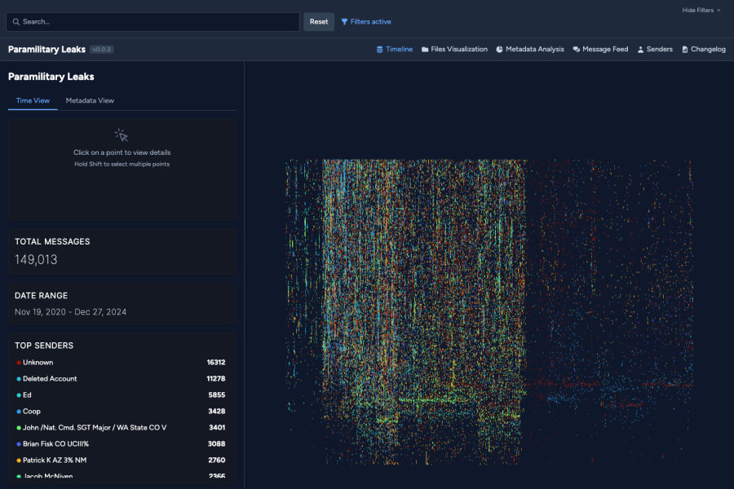This screenshot has height=489, width=734.
Task: Open the Senders page
Action: pos(655,49)
